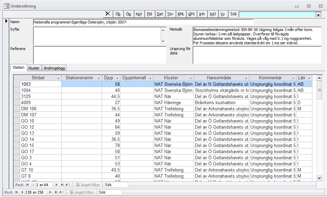Open the Sök combo box dropdown arrow
The width and height of the screenshot is (327, 197).
pyautogui.click(x=318, y=14)
